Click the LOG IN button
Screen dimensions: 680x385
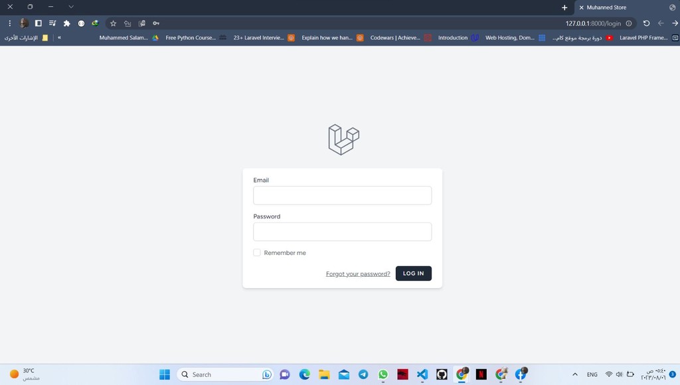pos(413,273)
